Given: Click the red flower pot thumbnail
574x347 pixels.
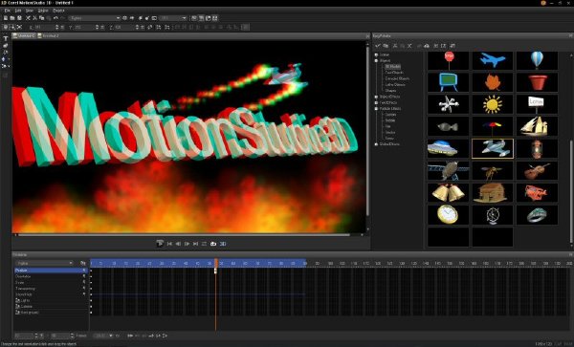Looking at the screenshot, I should (537, 82).
